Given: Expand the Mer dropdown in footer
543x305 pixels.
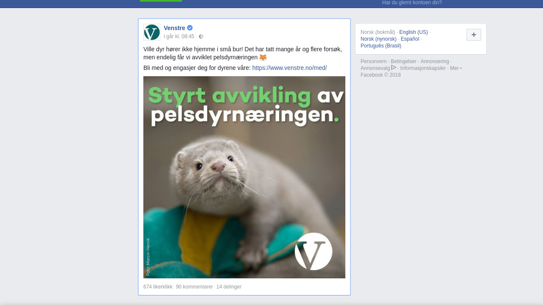Looking at the screenshot, I should tap(456, 68).
